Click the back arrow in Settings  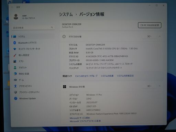(12, 7)
